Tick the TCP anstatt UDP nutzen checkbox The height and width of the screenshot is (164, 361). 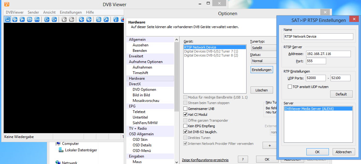[x=290, y=87]
